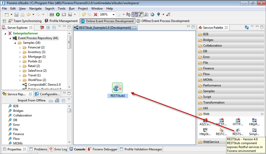
Task: Select the HttpStub component in palette
Action: coord(205,132)
